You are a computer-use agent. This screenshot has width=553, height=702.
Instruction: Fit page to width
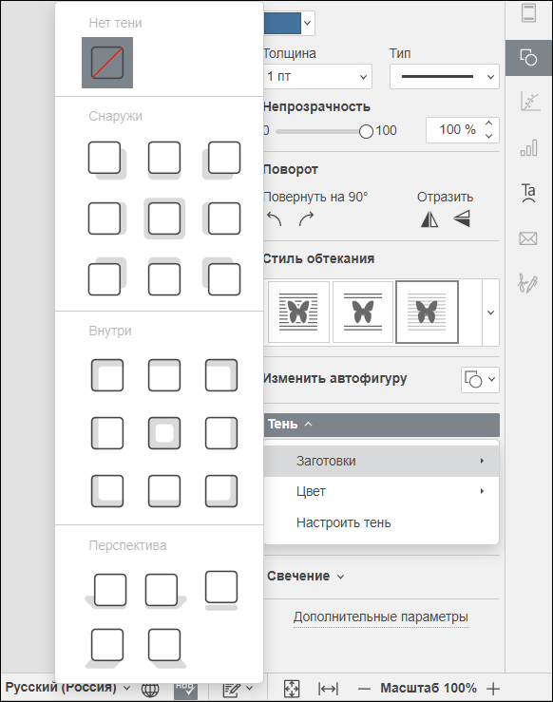click(328, 689)
